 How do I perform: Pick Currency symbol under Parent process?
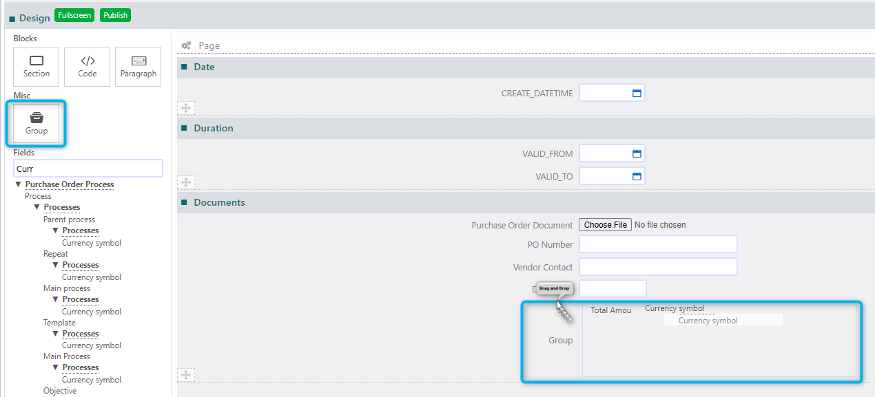click(92, 243)
